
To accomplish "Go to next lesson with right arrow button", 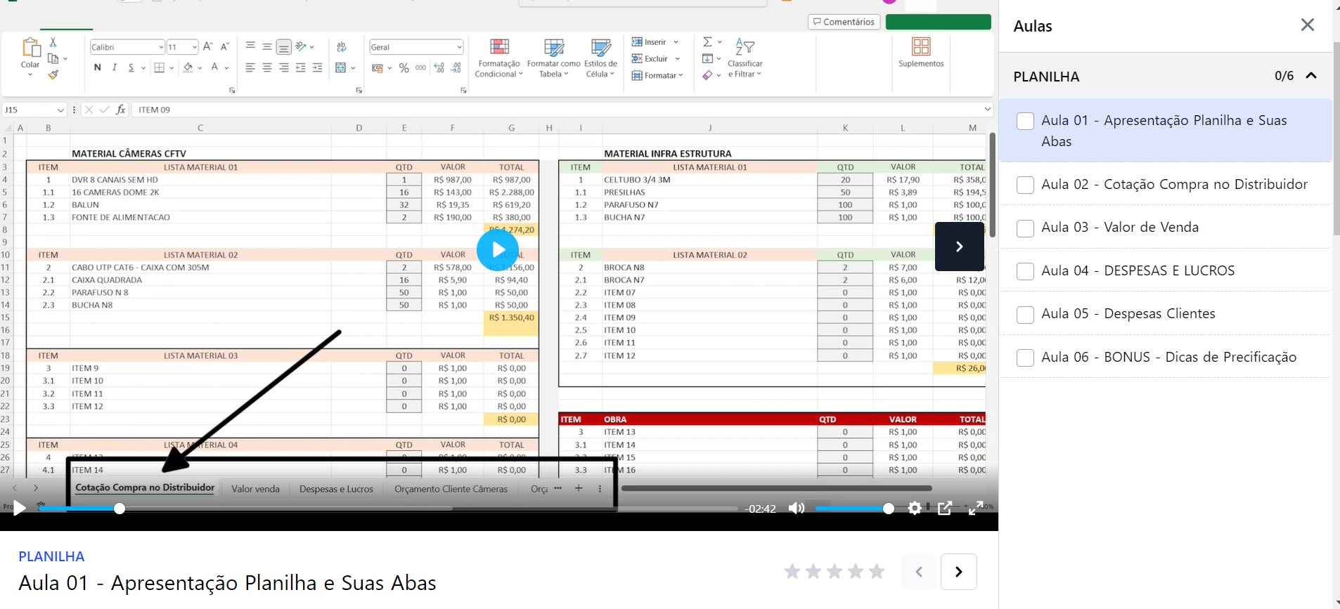I will tap(958, 572).
